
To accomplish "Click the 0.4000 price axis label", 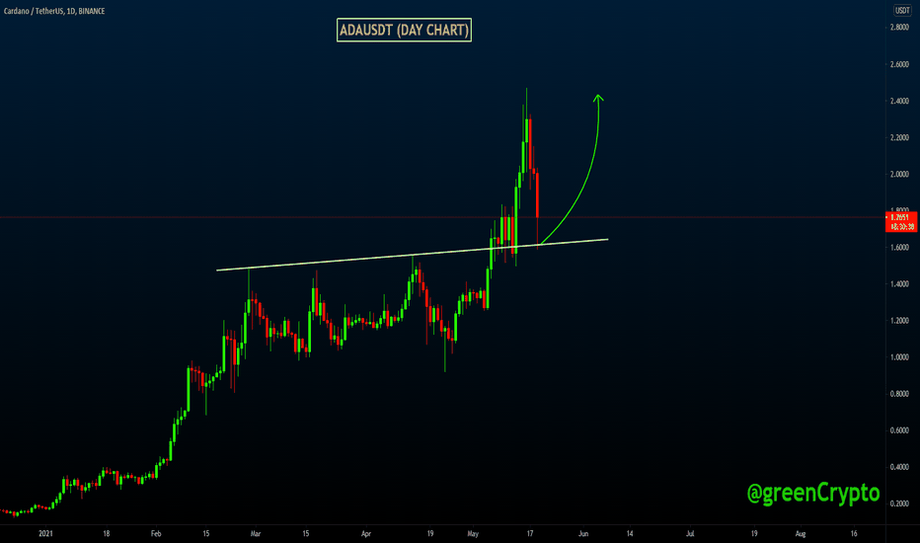I will 899,467.
